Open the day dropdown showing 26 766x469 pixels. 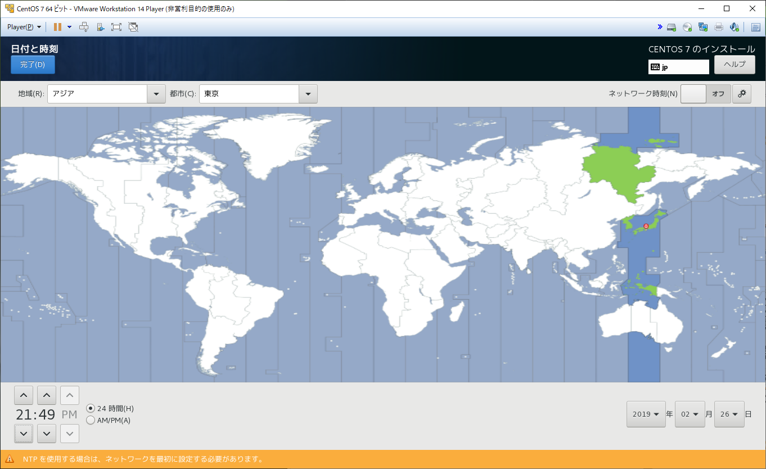[x=729, y=414]
